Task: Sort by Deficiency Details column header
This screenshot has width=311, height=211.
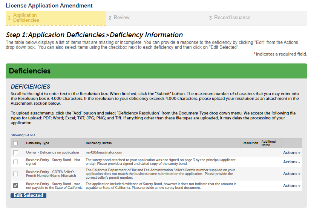Action: click(x=98, y=143)
